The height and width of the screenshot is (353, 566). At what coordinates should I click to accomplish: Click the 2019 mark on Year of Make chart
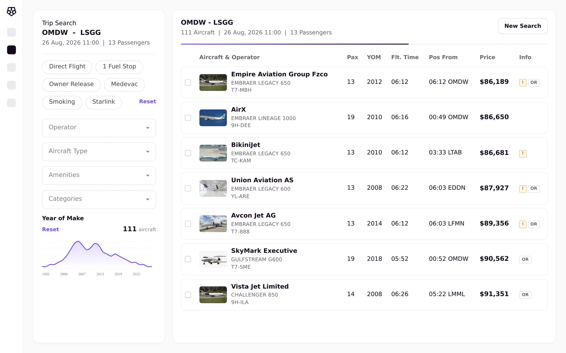pyautogui.click(x=118, y=274)
